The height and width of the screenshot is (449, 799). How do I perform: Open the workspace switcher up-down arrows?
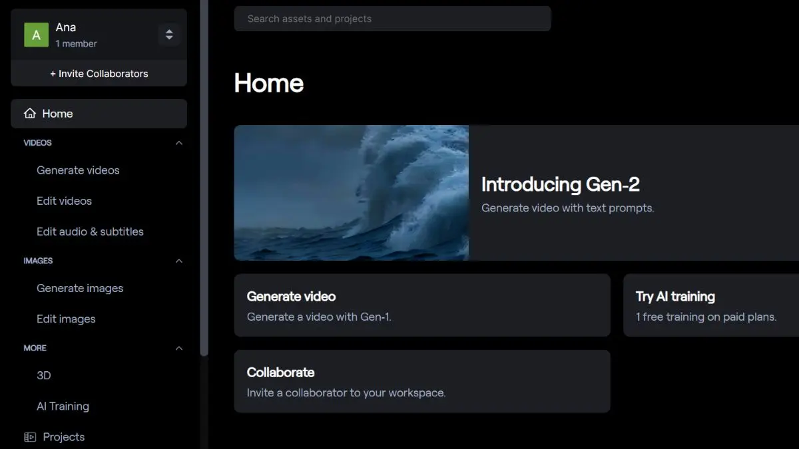[x=169, y=35]
